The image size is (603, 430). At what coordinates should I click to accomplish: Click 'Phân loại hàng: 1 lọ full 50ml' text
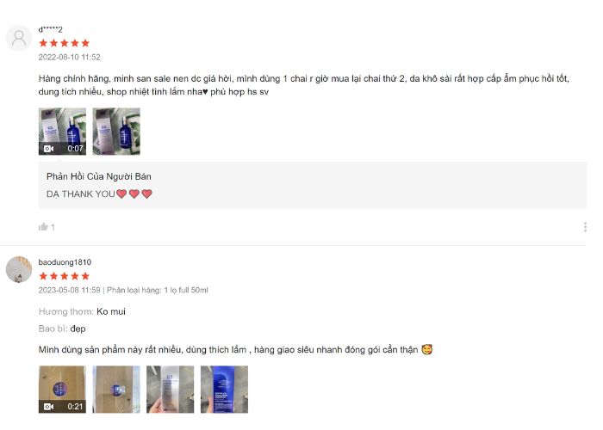click(158, 291)
